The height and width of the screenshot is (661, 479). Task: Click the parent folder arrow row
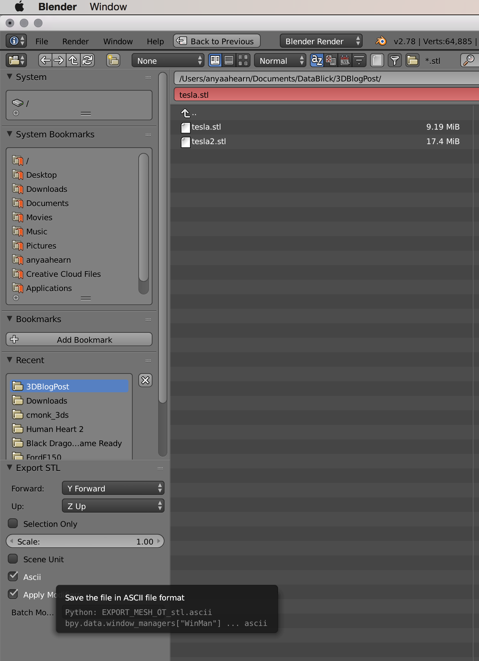click(321, 113)
